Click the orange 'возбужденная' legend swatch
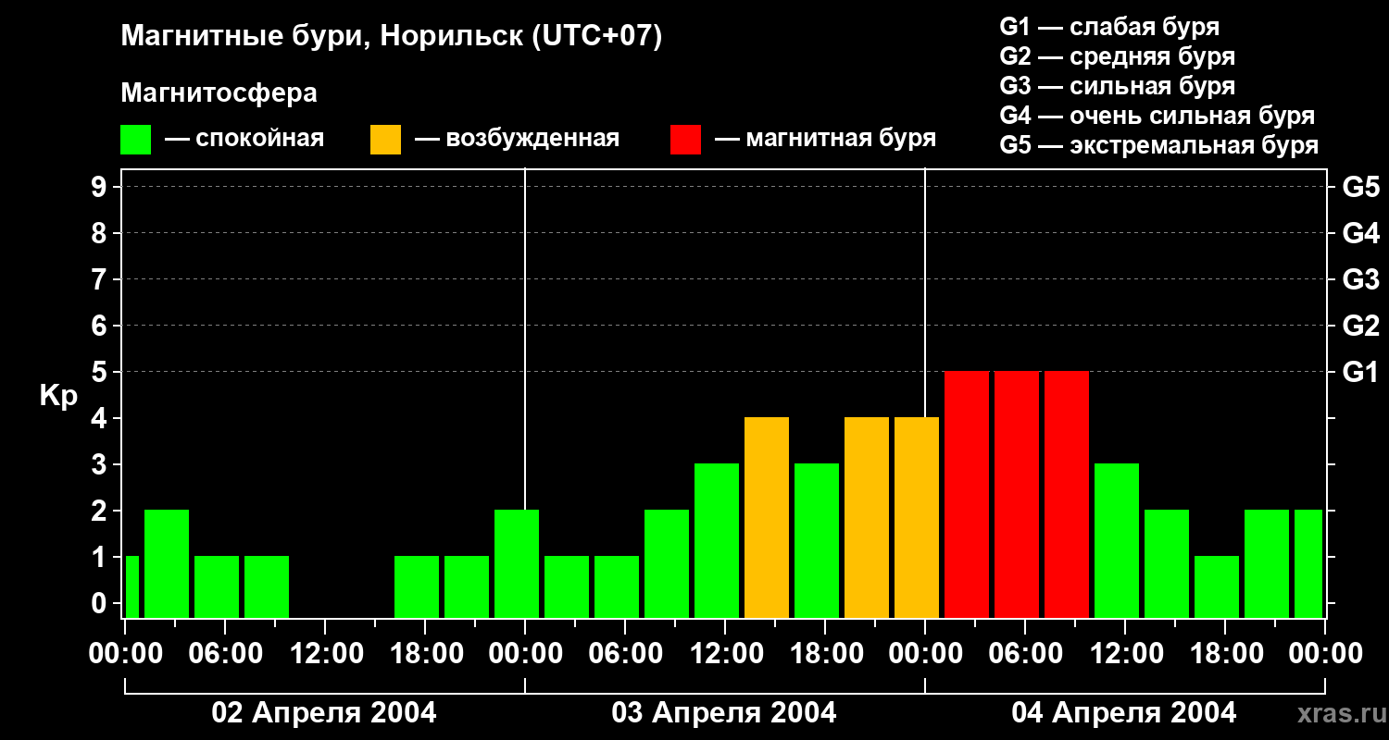The width and height of the screenshot is (1389, 740). click(x=385, y=140)
